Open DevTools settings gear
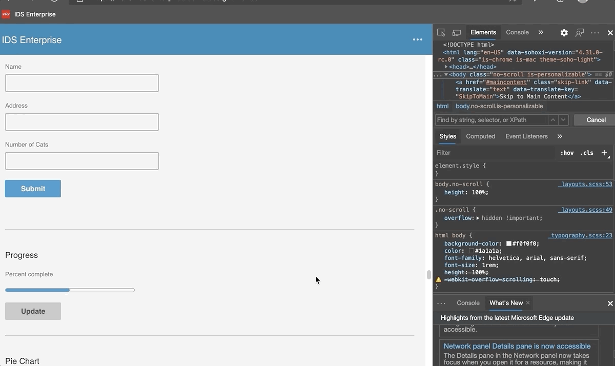Image resolution: width=615 pixels, height=366 pixels. tap(564, 32)
